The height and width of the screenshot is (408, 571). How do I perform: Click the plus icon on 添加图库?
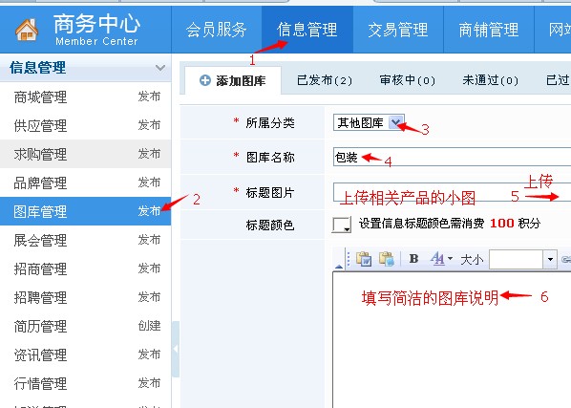(x=205, y=80)
